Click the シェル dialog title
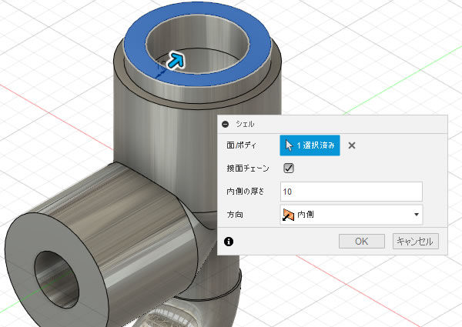 tap(245, 124)
